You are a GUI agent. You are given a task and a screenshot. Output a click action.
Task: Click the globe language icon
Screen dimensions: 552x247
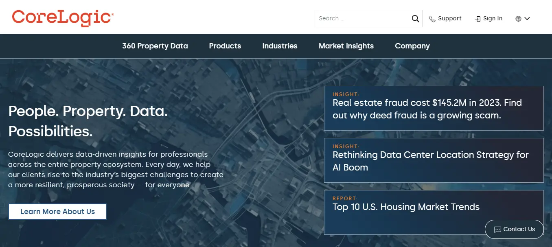(x=518, y=19)
